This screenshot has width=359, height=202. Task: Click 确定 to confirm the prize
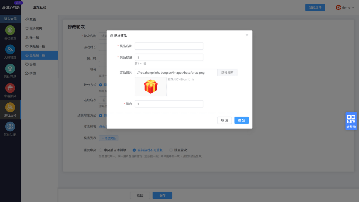click(241, 120)
